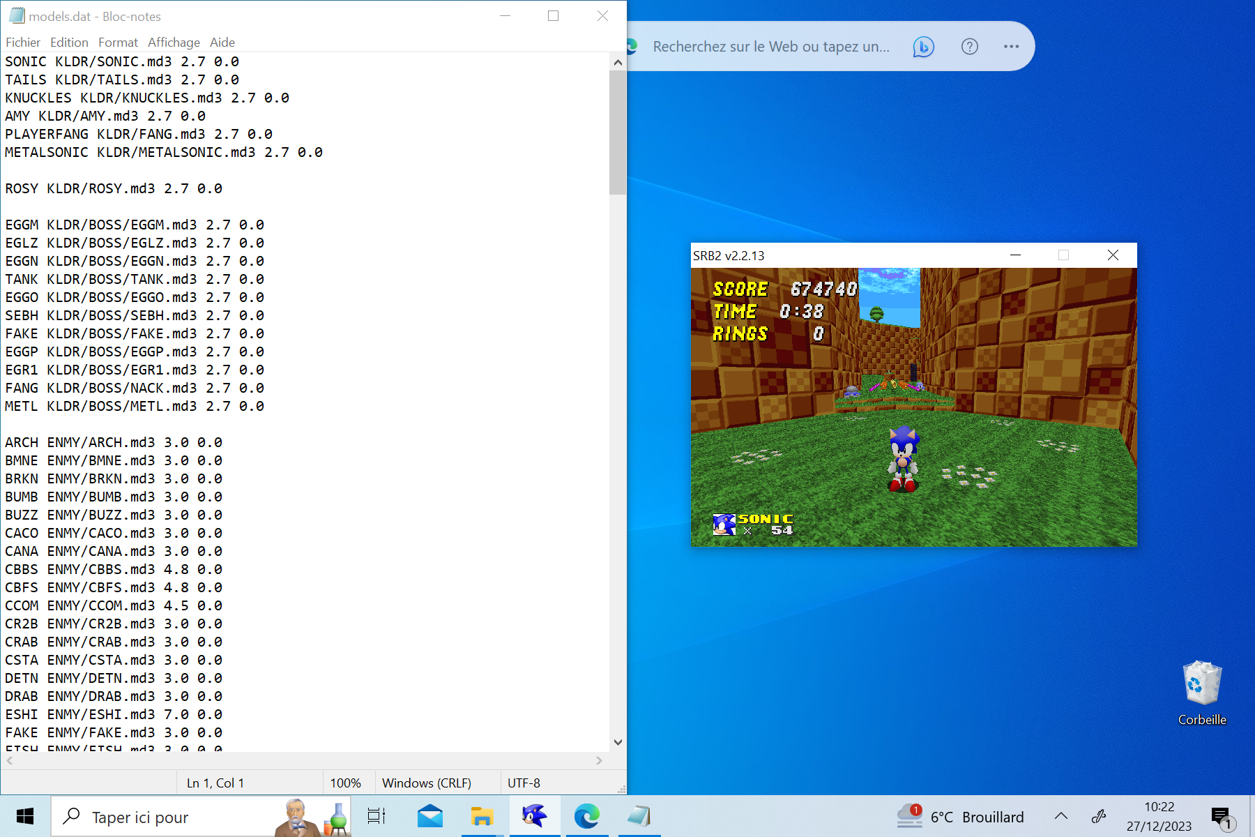Switch to the Notepad taskbar icon
Viewport: 1255px width, 837px height.
[639, 816]
